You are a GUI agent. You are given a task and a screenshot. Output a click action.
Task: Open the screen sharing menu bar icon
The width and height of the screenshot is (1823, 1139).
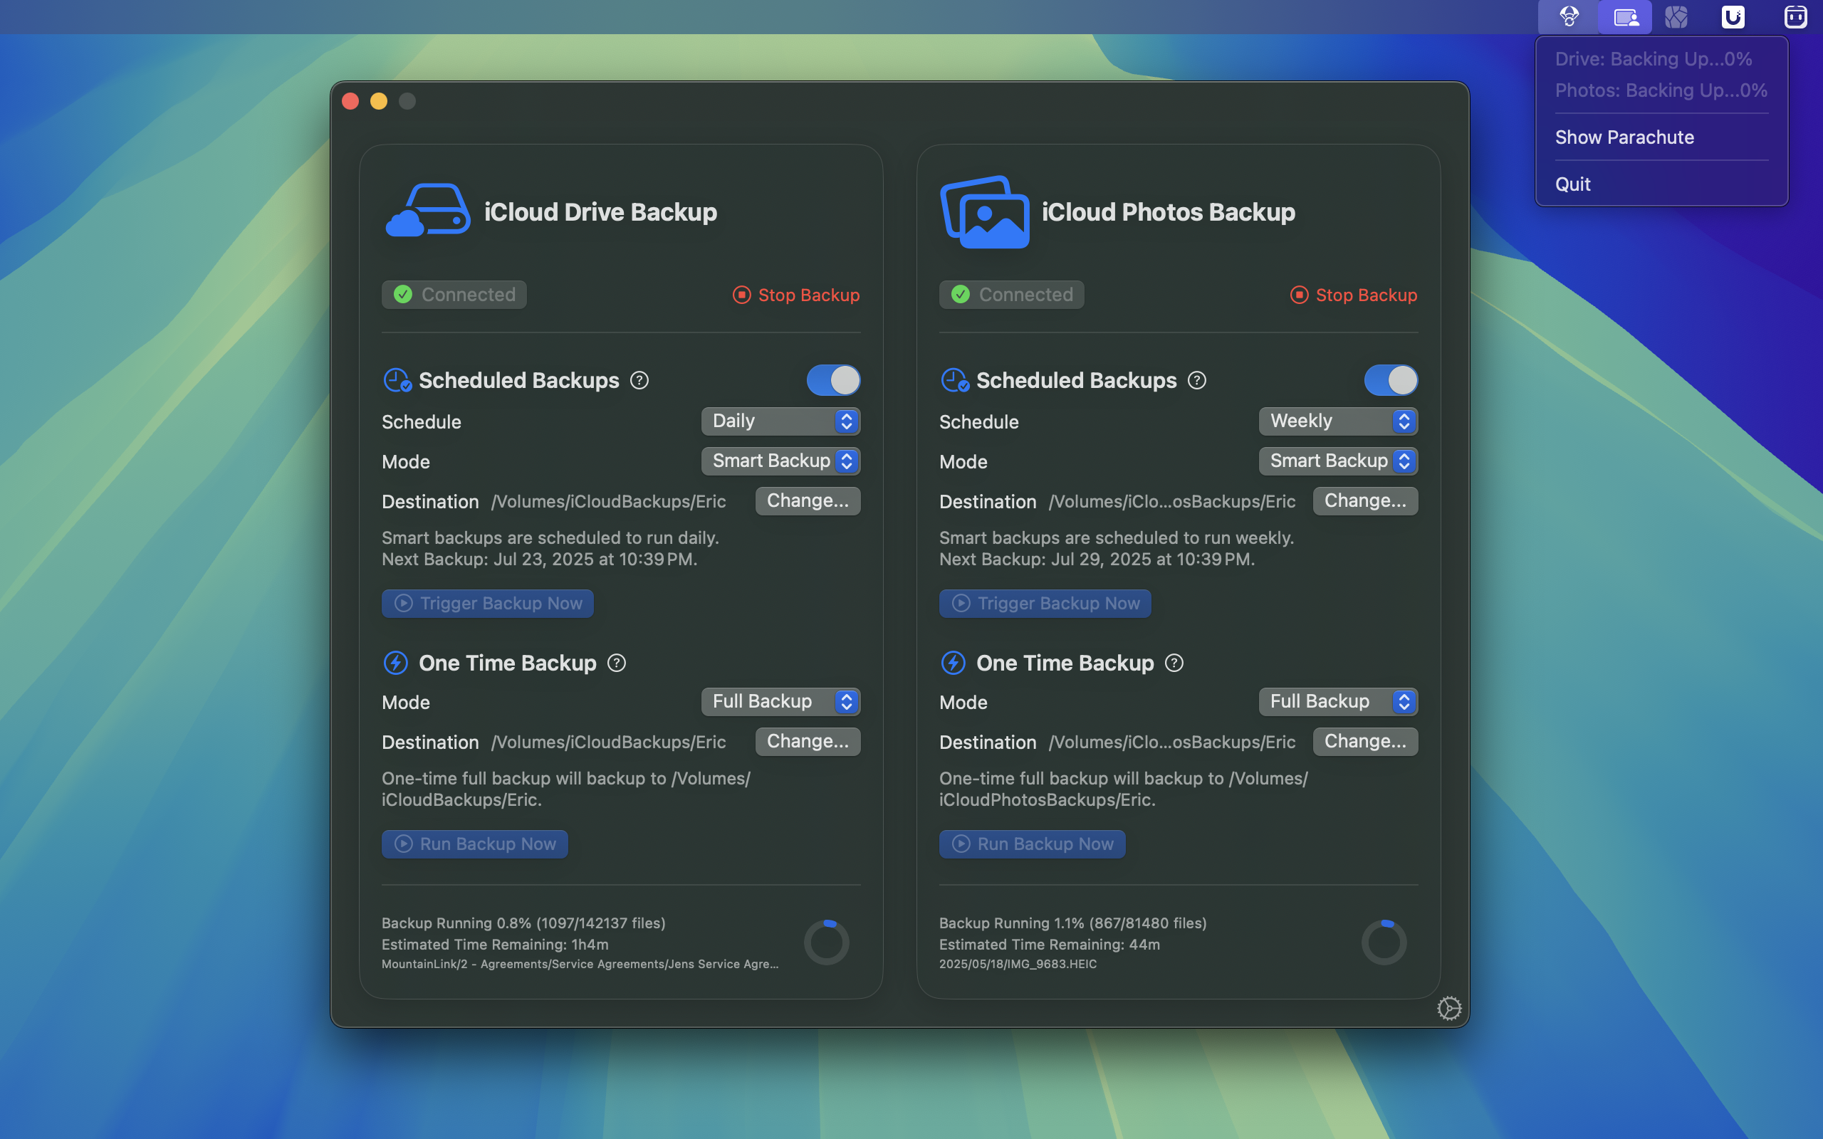pyautogui.click(x=1626, y=16)
